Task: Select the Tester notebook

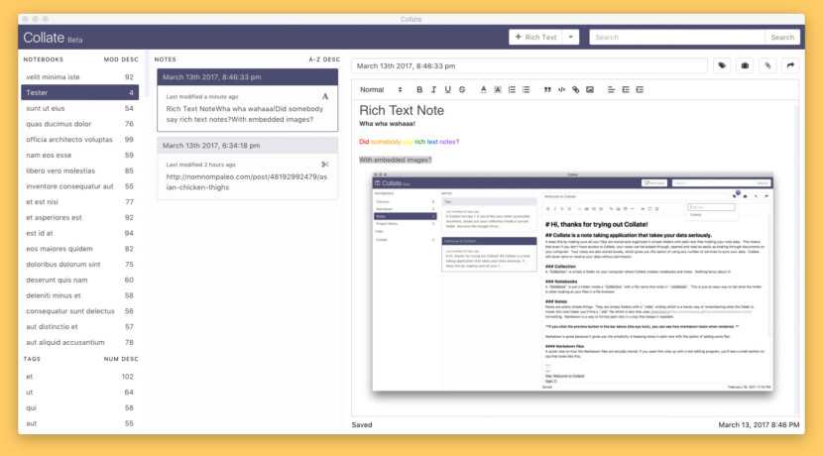Action: pyautogui.click(x=79, y=92)
